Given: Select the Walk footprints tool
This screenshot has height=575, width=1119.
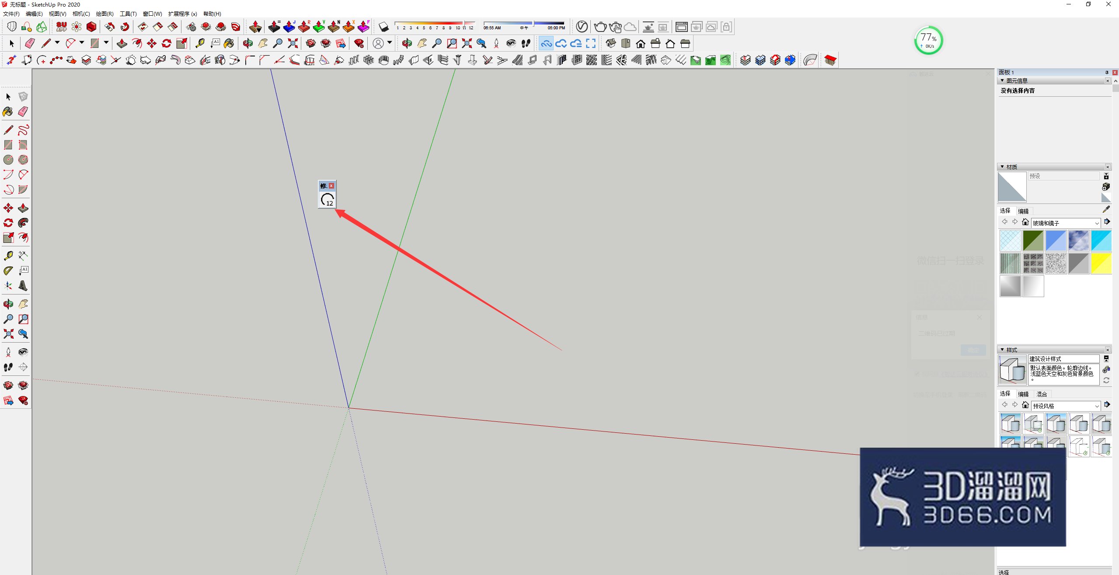Looking at the screenshot, I should point(8,367).
